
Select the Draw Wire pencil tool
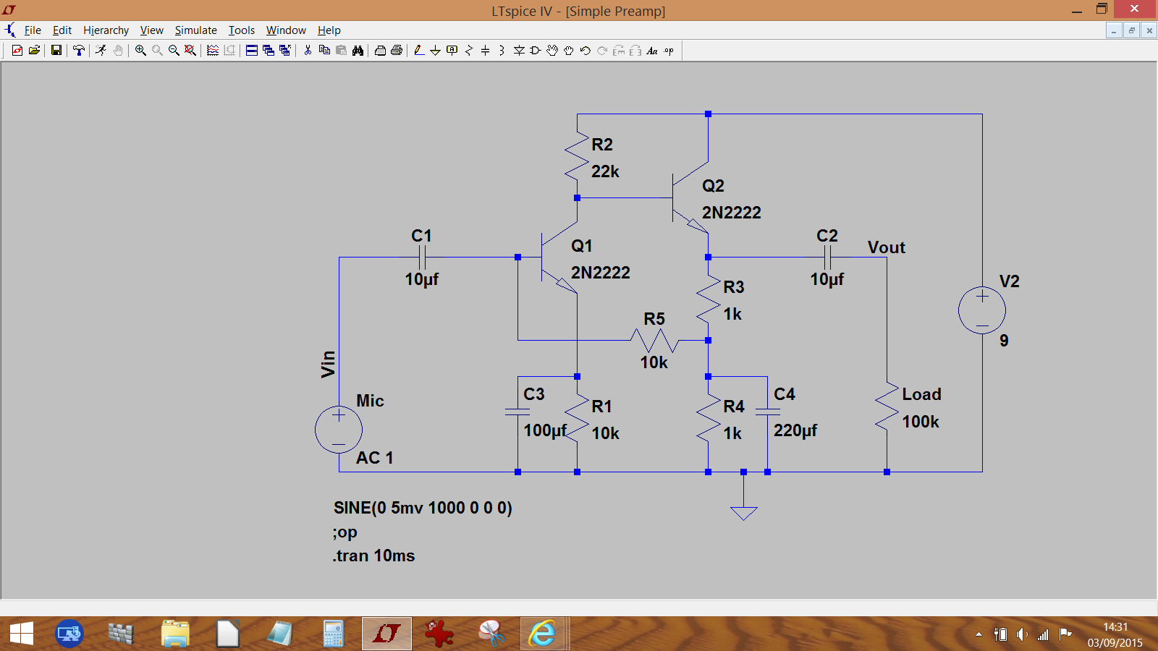coord(418,51)
